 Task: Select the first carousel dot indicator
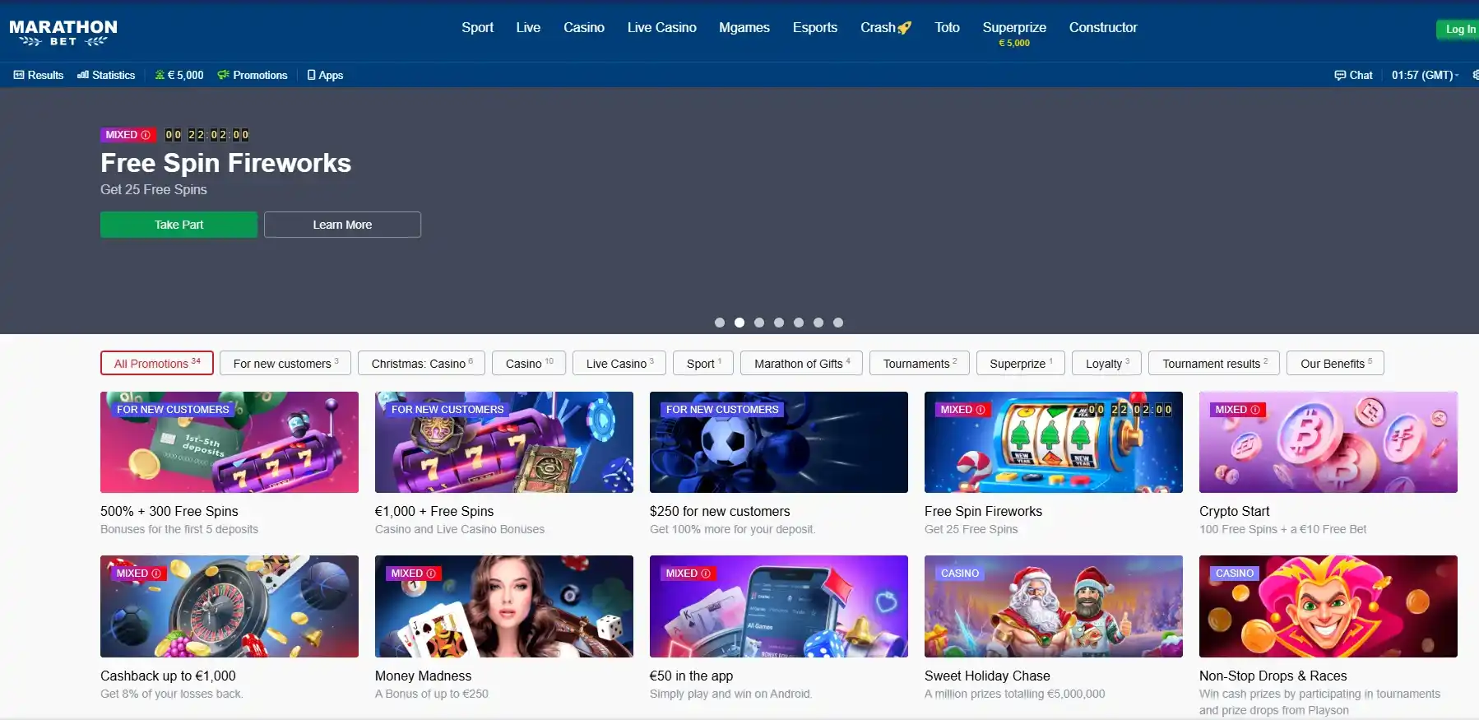(720, 323)
